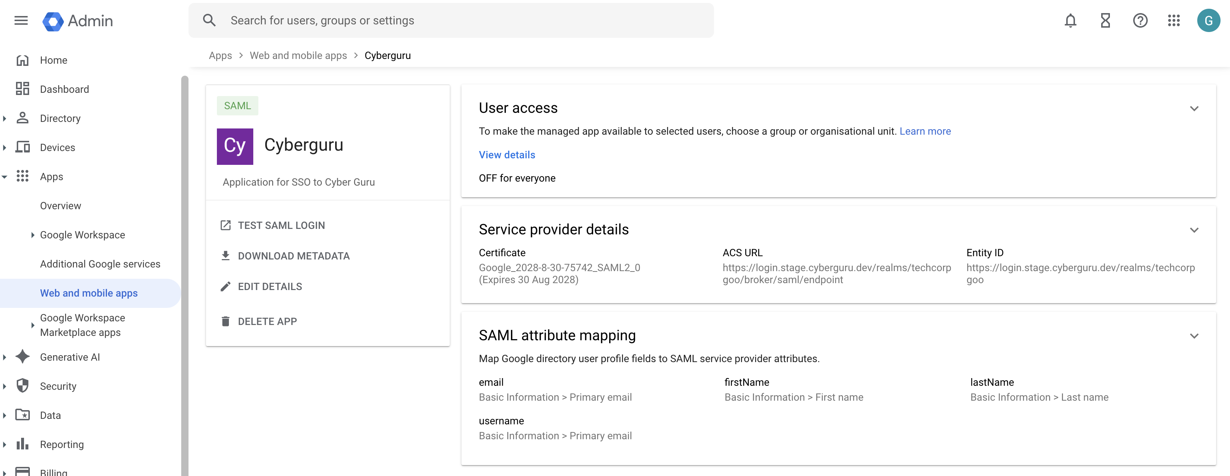This screenshot has width=1230, height=476.
Task: Open the help question mark icon
Action: point(1140,20)
